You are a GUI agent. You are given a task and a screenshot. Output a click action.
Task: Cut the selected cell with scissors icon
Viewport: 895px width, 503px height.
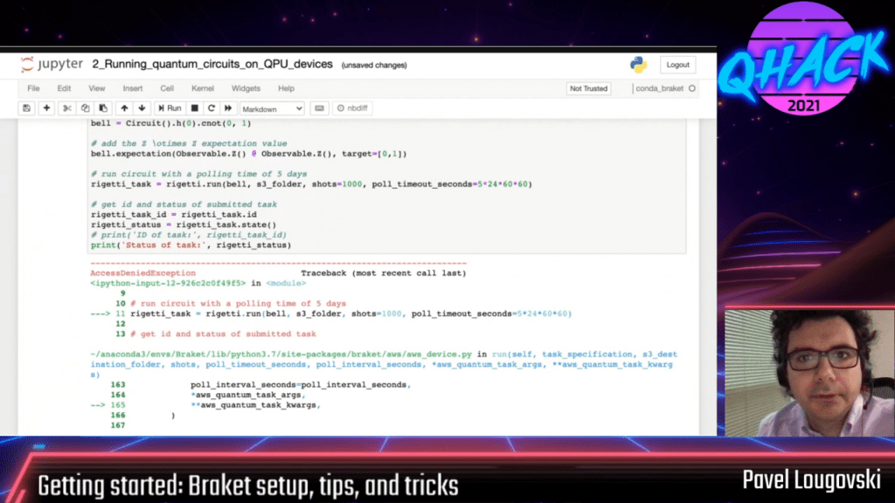pos(66,107)
